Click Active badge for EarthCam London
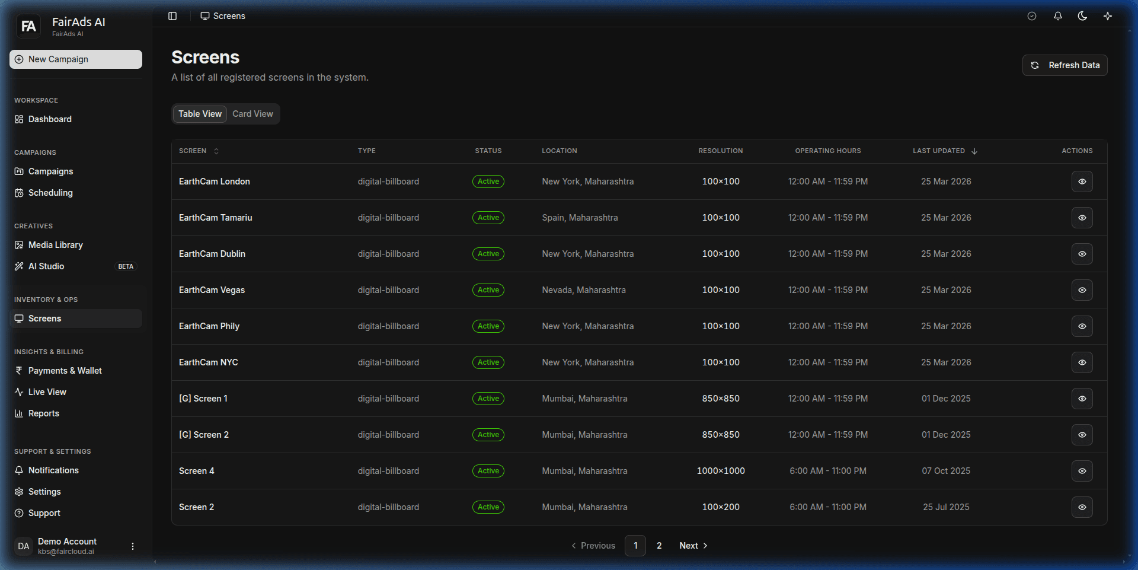 click(488, 181)
